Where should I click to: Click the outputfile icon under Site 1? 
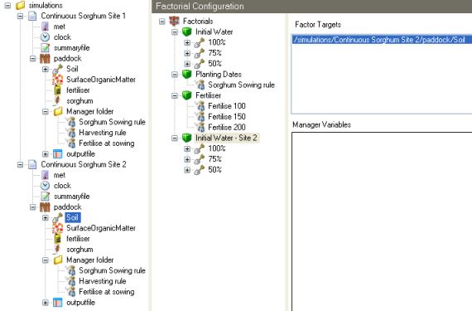tap(57, 154)
